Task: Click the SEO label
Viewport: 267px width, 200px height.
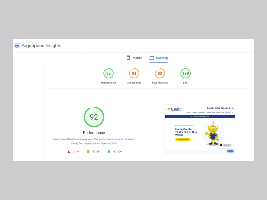Action: coord(186,83)
